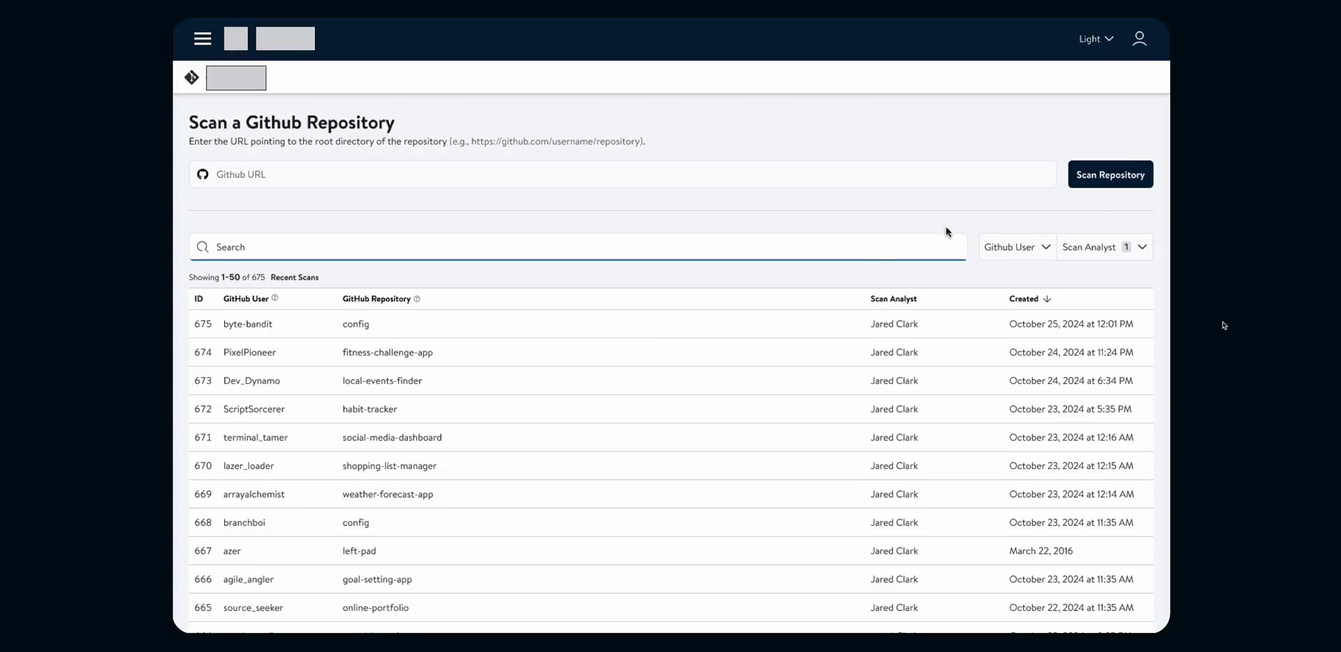Toggle the GitHub User column sort
The image size is (1341, 652).
244,299
